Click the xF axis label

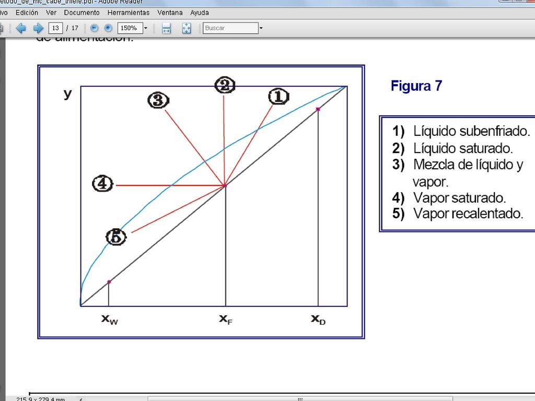(x=226, y=319)
